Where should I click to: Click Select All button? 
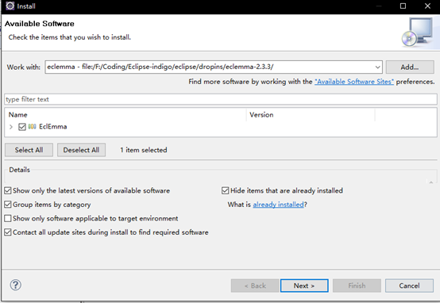coord(29,150)
